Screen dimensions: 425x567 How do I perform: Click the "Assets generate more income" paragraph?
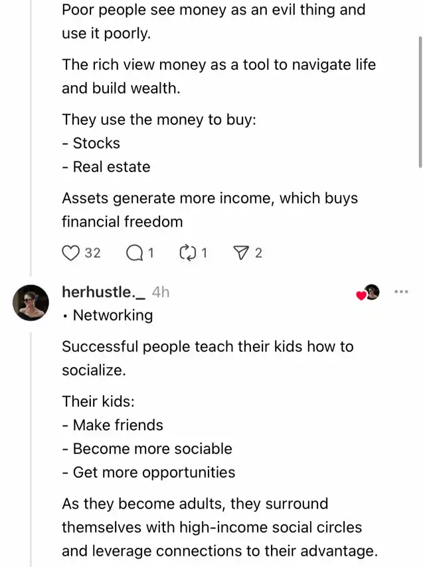pos(209,210)
